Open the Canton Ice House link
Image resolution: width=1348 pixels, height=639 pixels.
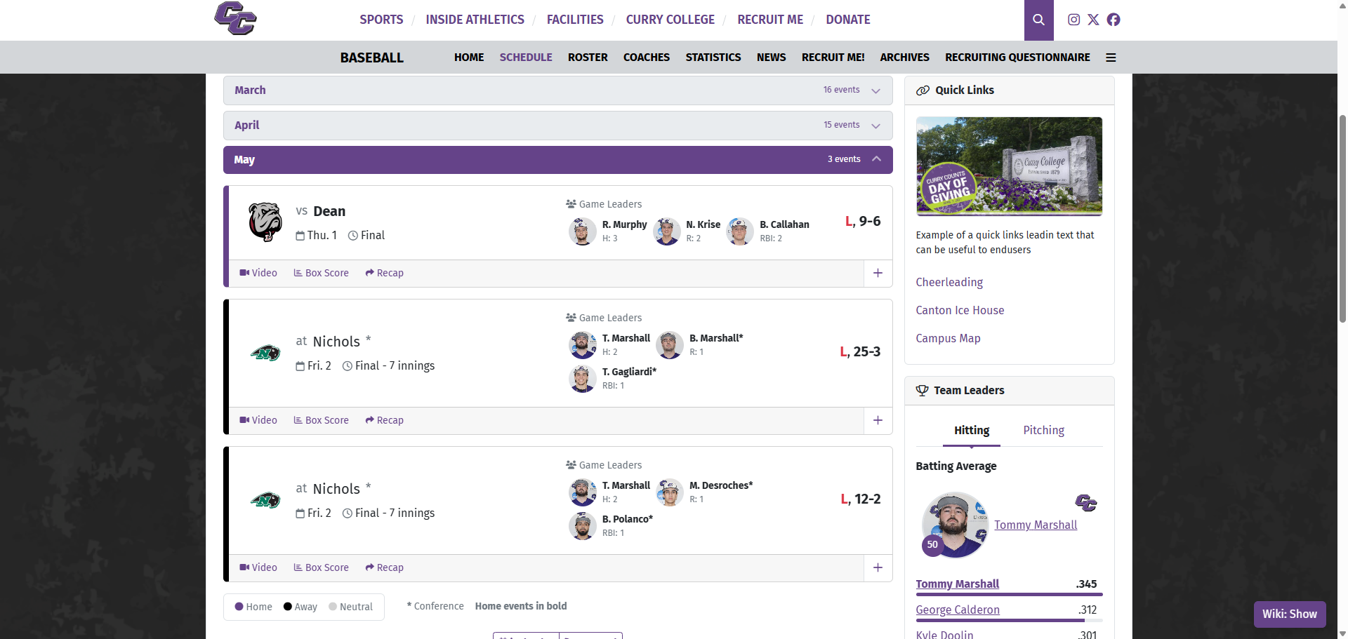point(960,310)
